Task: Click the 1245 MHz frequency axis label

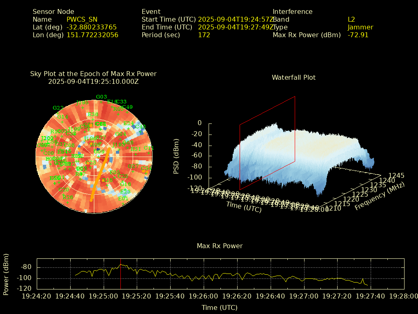Action: [x=397, y=175]
